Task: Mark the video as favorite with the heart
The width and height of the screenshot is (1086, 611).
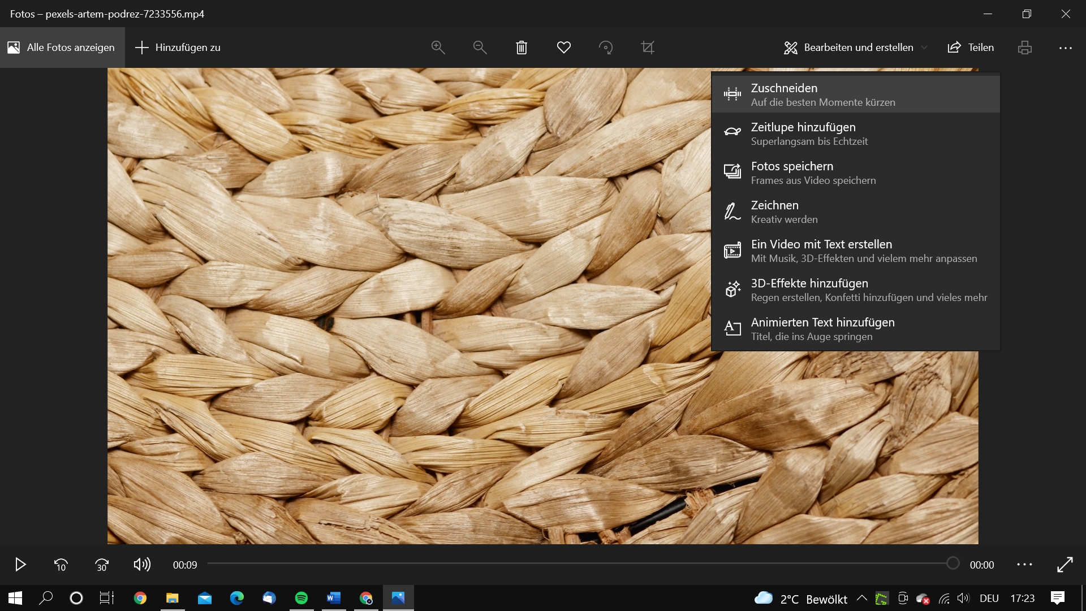Action: pyautogui.click(x=563, y=48)
